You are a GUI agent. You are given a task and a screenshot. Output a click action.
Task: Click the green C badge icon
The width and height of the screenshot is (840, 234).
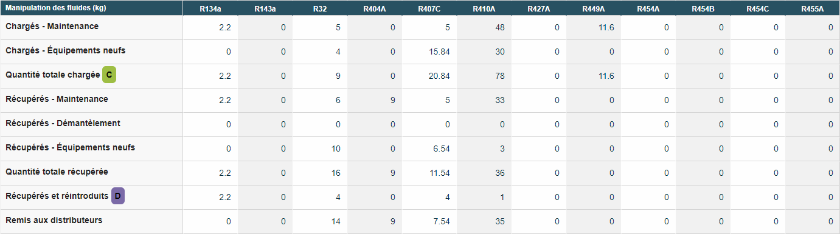tap(109, 75)
